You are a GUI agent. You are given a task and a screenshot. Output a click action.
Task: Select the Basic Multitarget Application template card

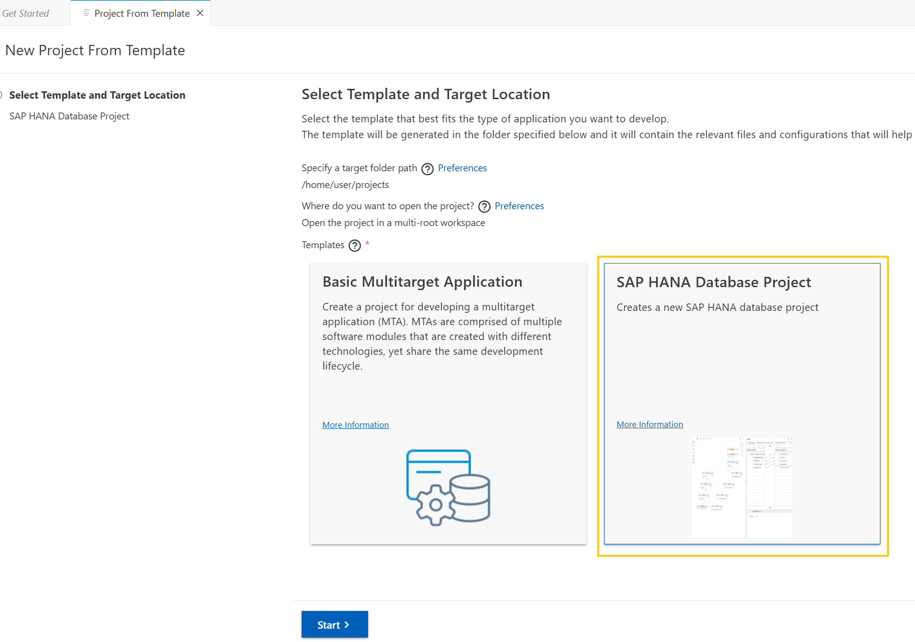click(448, 403)
